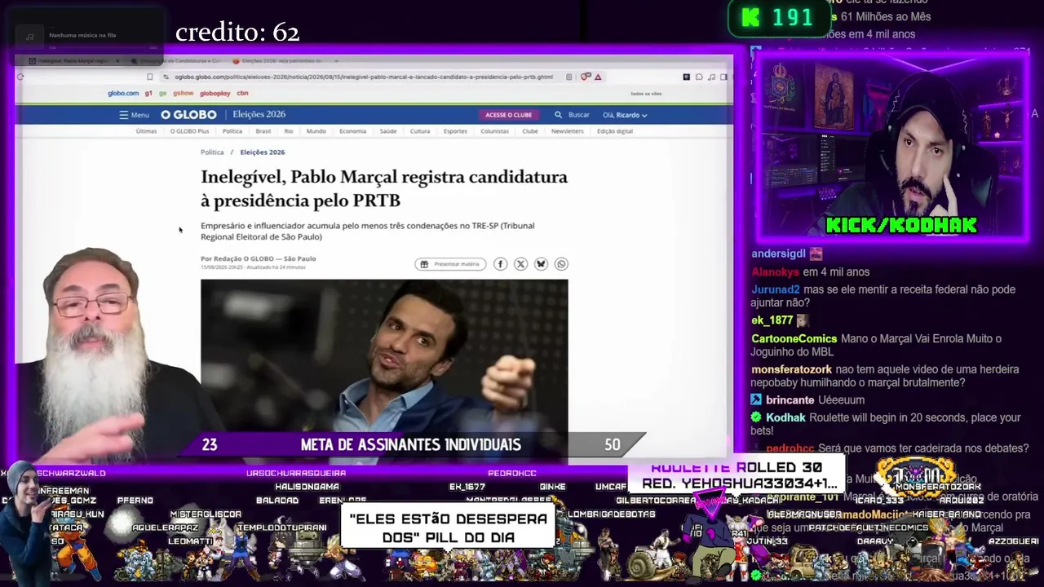Go to the Política section in nav

pyautogui.click(x=232, y=131)
